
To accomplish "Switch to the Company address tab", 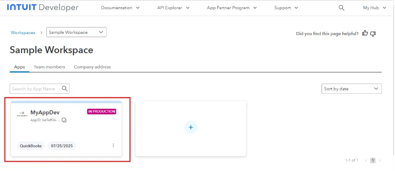I will click(x=92, y=67).
